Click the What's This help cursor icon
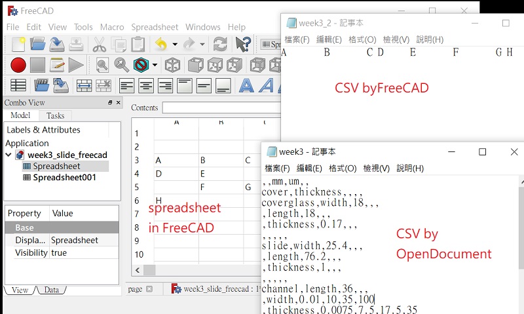 click(x=243, y=44)
